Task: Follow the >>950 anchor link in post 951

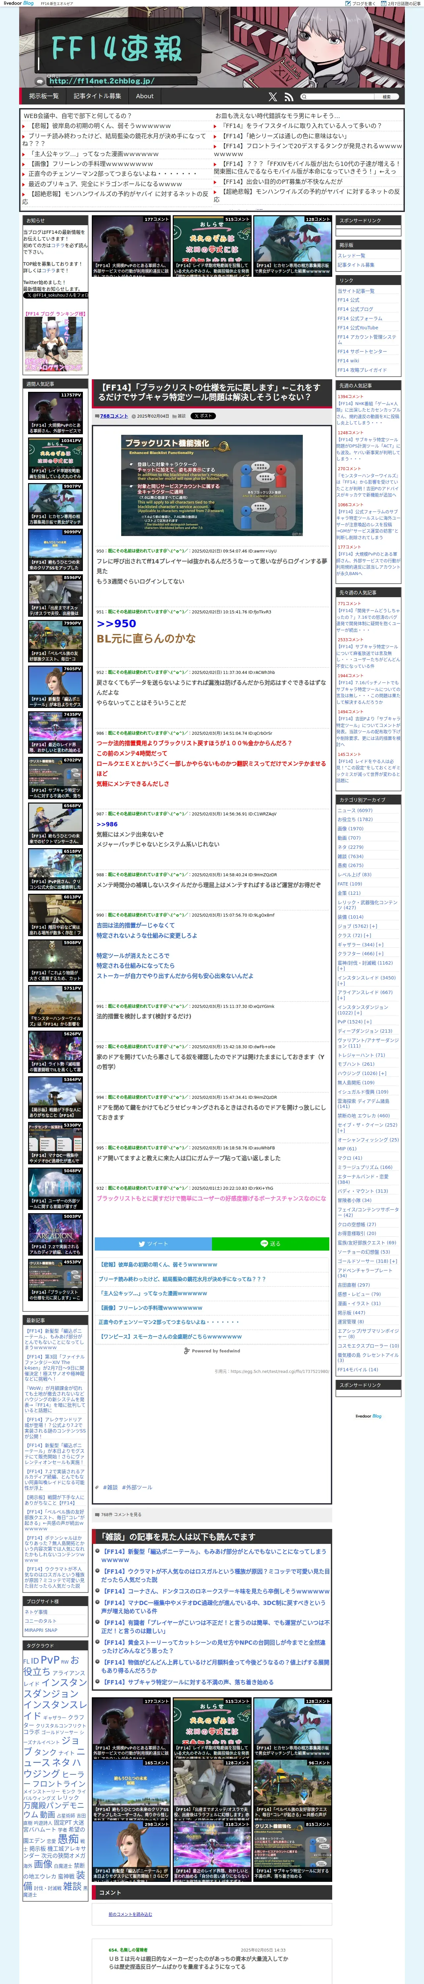Action: (x=116, y=624)
